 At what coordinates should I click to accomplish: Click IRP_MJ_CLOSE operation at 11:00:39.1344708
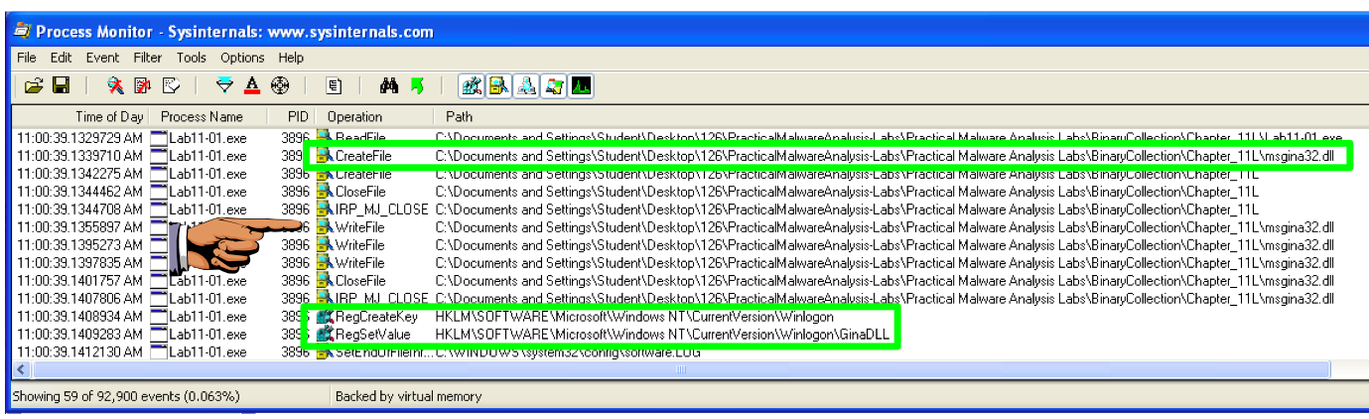(x=376, y=209)
